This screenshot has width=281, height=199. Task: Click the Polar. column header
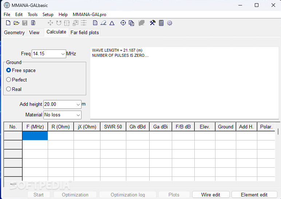(266, 127)
